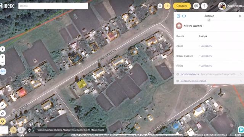Click the location pin icon
The width and height of the screenshot is (244, 137).
tap(29, 130)
